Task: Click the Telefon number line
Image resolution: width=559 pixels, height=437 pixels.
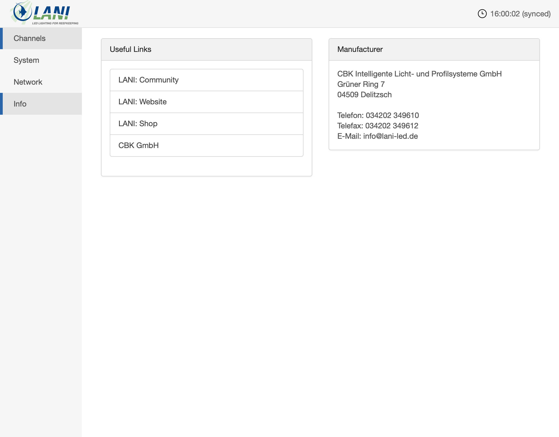Action: 378,116
